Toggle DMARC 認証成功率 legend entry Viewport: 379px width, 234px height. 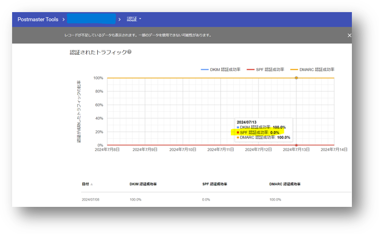tap(312, 69)
